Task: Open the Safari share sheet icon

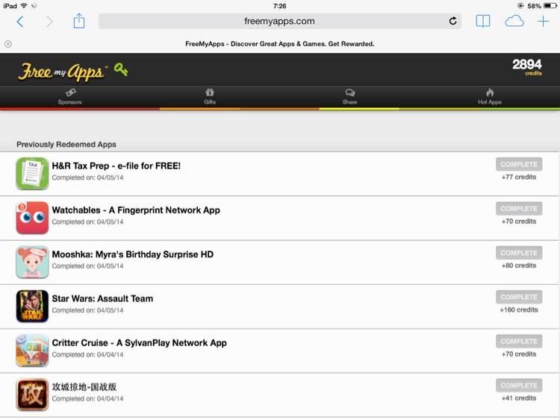Action: point(79,21)
